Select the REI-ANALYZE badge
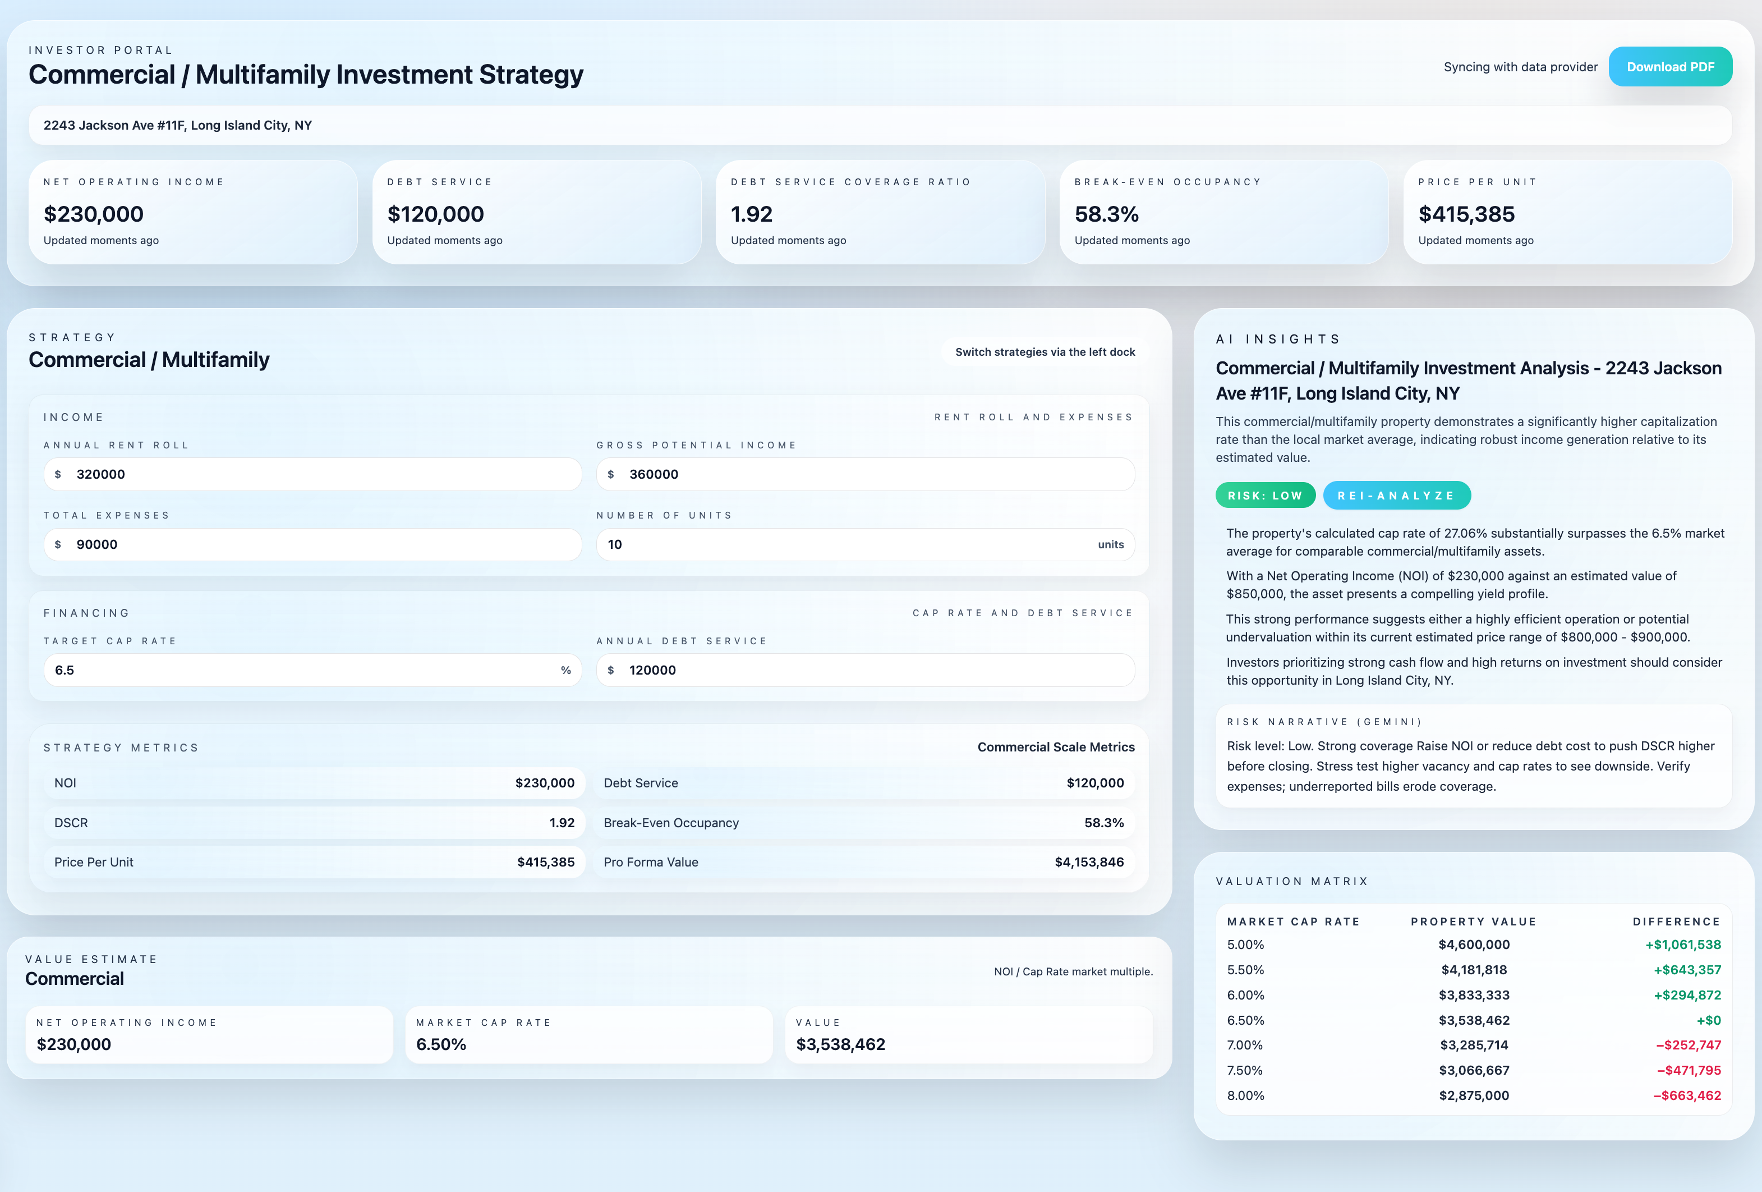The width and height of the screenshot is (1762, 1192). tap(1397, 495)
